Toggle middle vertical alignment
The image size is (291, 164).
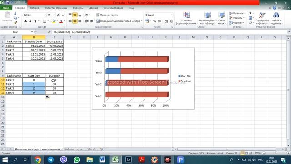(x=75, y=15)
